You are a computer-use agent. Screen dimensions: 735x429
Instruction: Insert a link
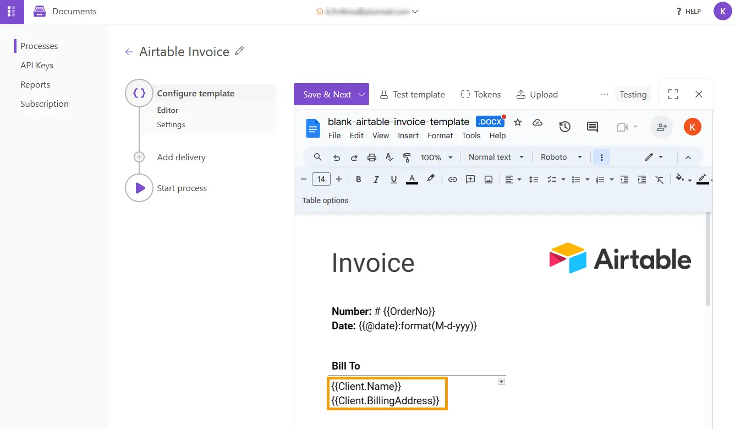(x=453, y=179)
